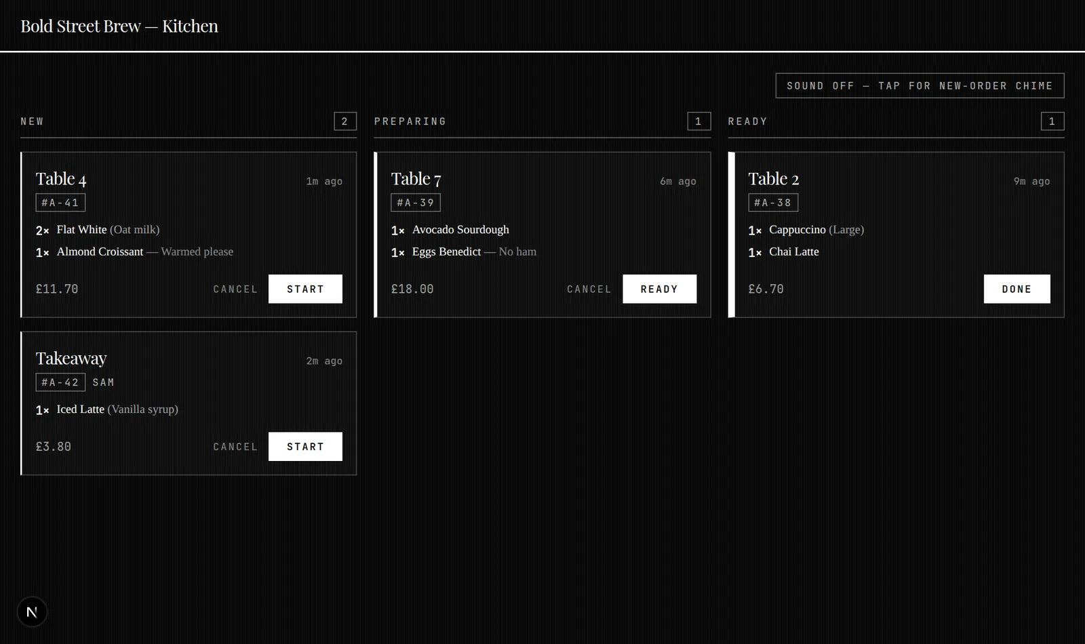
Task: Click order tag #A-38
Action: point(773,203)
